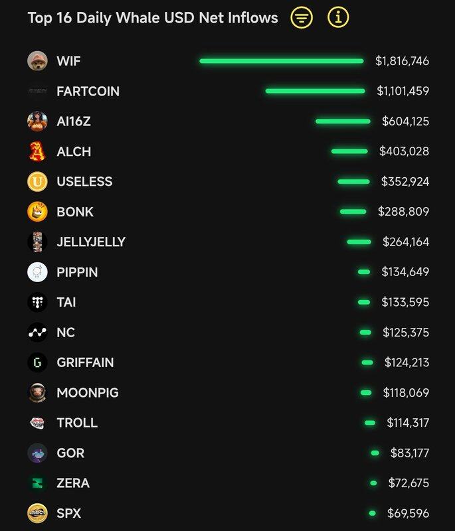Click the GRIFFAIN green G icon
The image size is (455, 531).
tap(37, 362)
